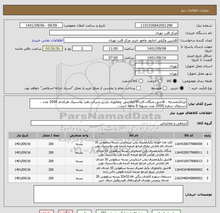Click the چنگال یکبارمصرف product name in row 2
The width and height of the screenshot is (220, 213).
pyautogui.click(x=134, y=153)
